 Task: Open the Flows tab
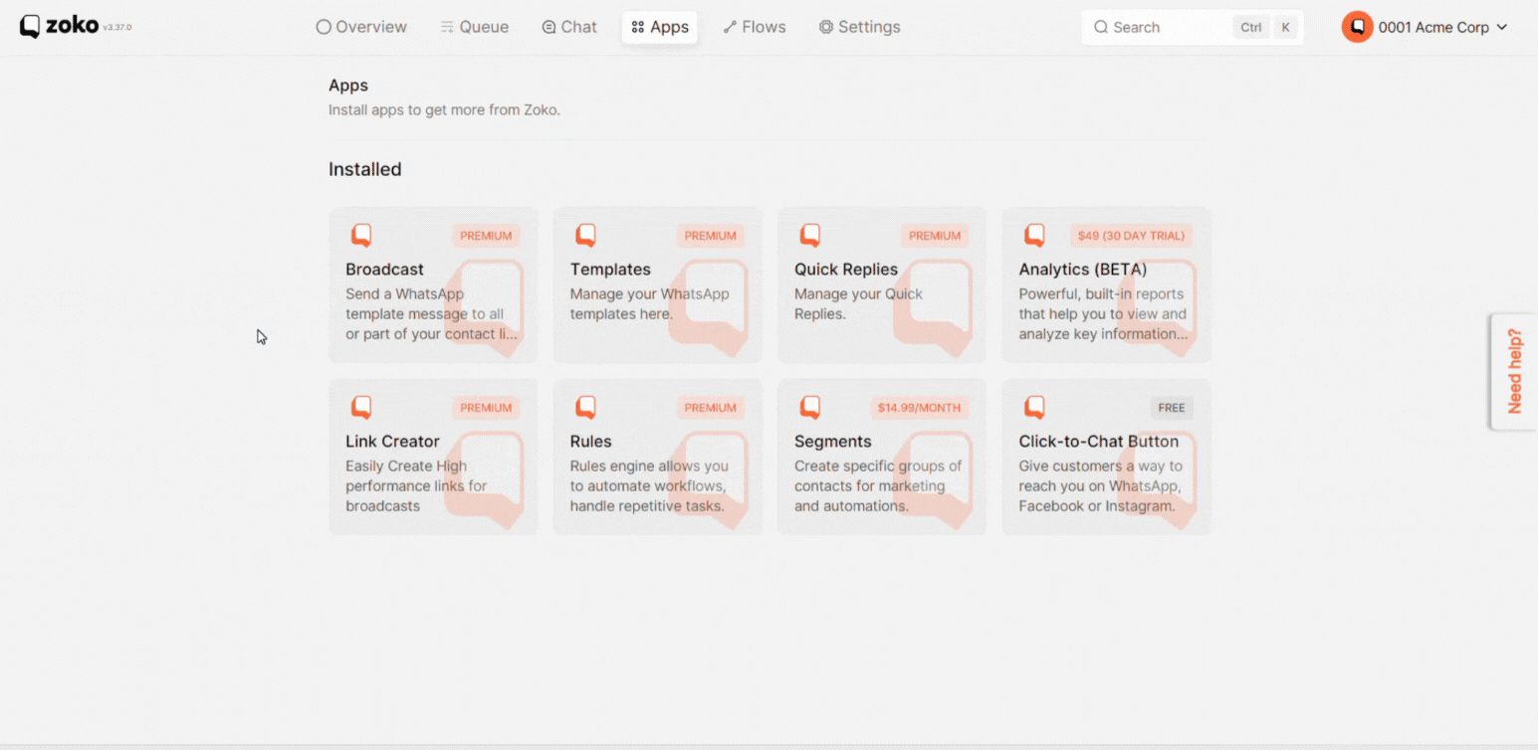755,27
